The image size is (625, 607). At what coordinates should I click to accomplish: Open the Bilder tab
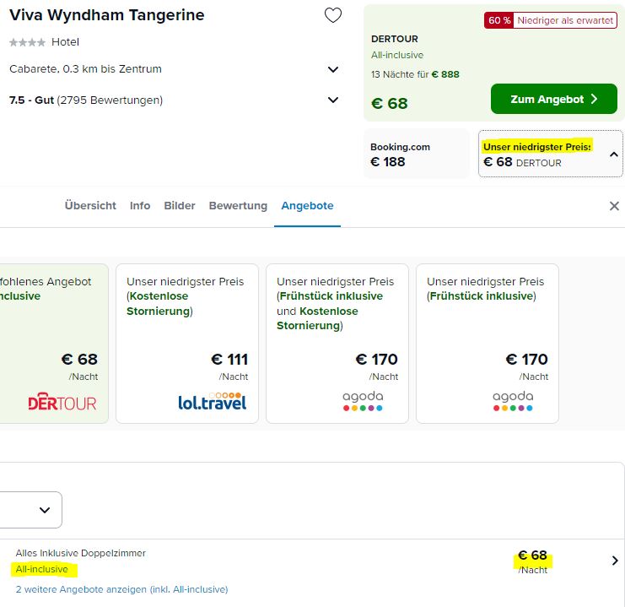[180, 206]
